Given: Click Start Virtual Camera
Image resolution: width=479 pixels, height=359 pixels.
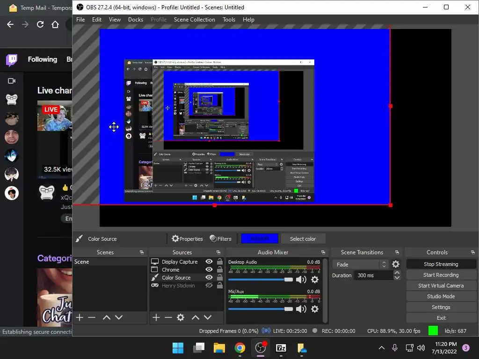Looking at the screenshot, I should tap(441, 286).
